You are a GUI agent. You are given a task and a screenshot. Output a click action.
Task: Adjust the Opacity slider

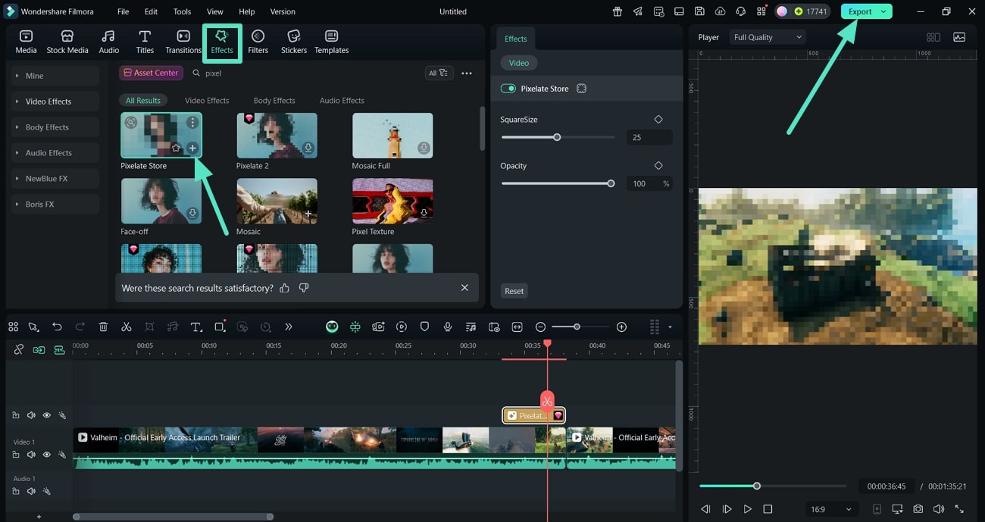tap(558, 183)
